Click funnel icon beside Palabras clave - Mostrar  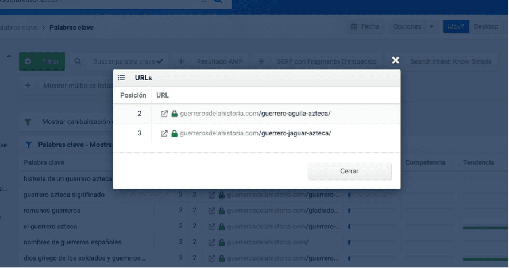tap(29, 145)
